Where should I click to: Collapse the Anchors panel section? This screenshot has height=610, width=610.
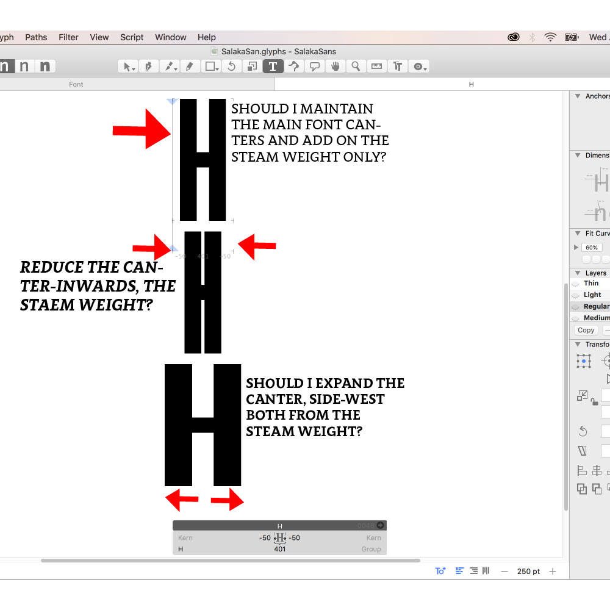point(577,96)
